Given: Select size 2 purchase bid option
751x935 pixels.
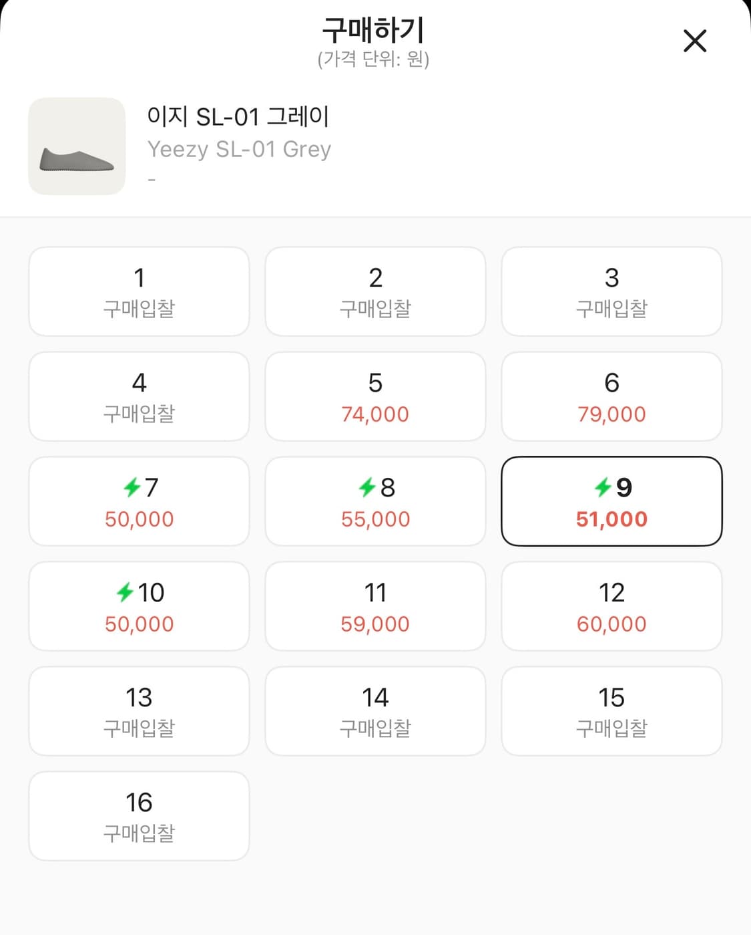Looking at the screenshot, I should [x=375, y=291].
